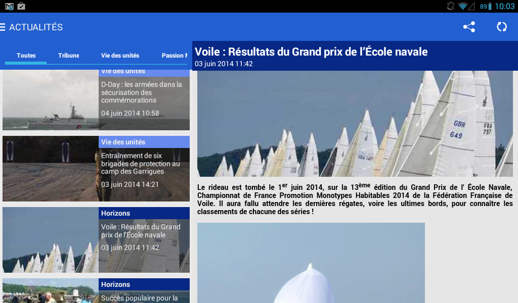Click the article headline Voile : Résultats

pos(311,52)
